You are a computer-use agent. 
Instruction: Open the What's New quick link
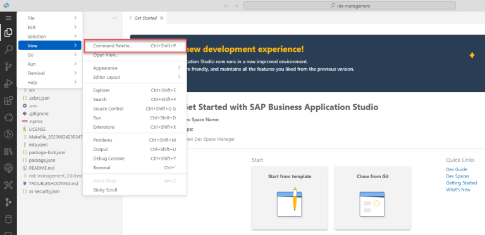(x=458, y=190)
